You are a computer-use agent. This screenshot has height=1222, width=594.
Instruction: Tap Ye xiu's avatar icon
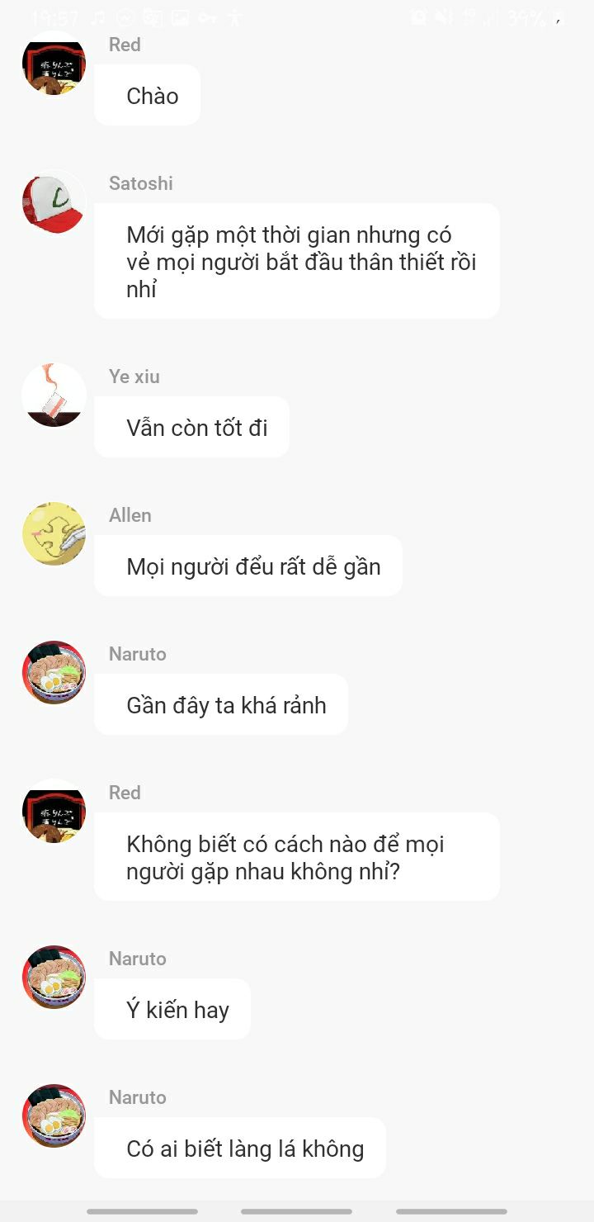click(54, 395)
